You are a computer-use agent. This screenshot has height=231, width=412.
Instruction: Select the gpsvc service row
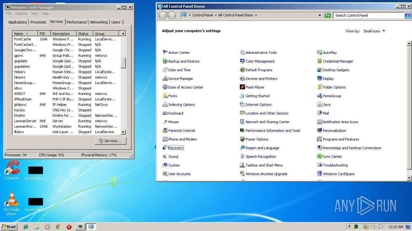pos(66,56)
